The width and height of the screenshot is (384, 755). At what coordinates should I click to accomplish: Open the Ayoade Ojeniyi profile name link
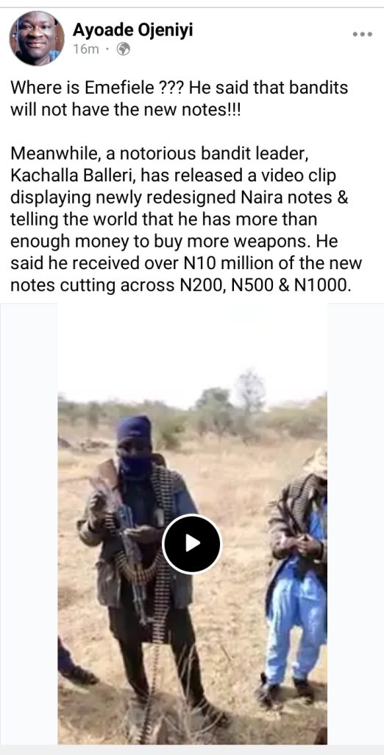pos(133,29)
